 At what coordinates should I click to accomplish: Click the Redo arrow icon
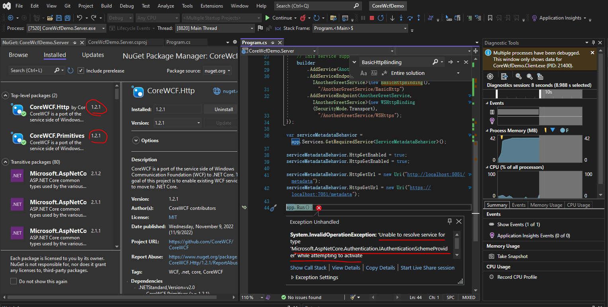coord(94,18)
